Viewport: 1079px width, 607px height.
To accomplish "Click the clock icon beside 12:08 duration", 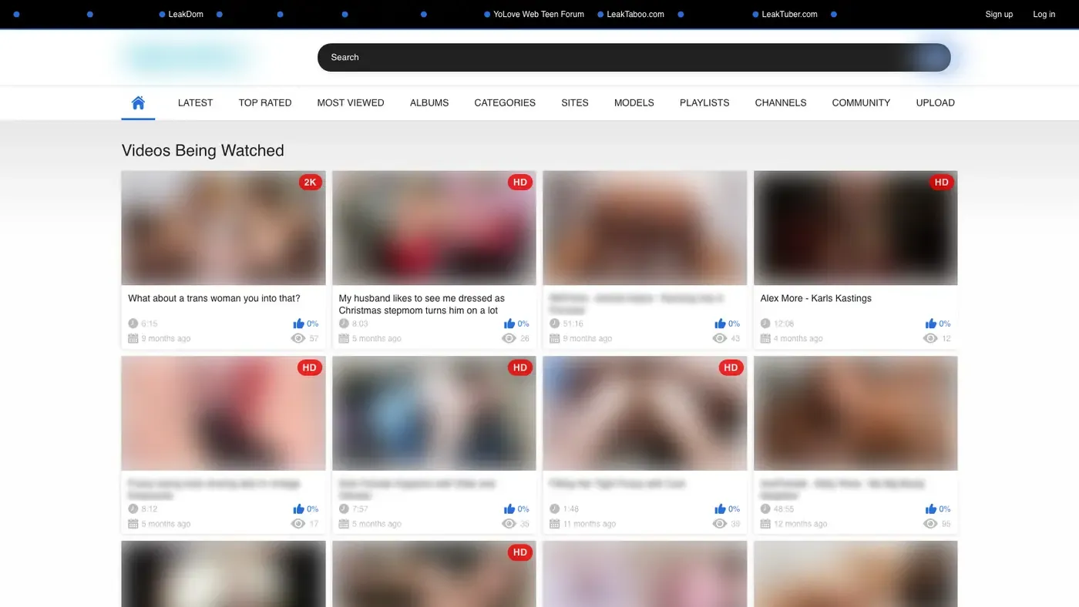I will [x=765, y=324].
